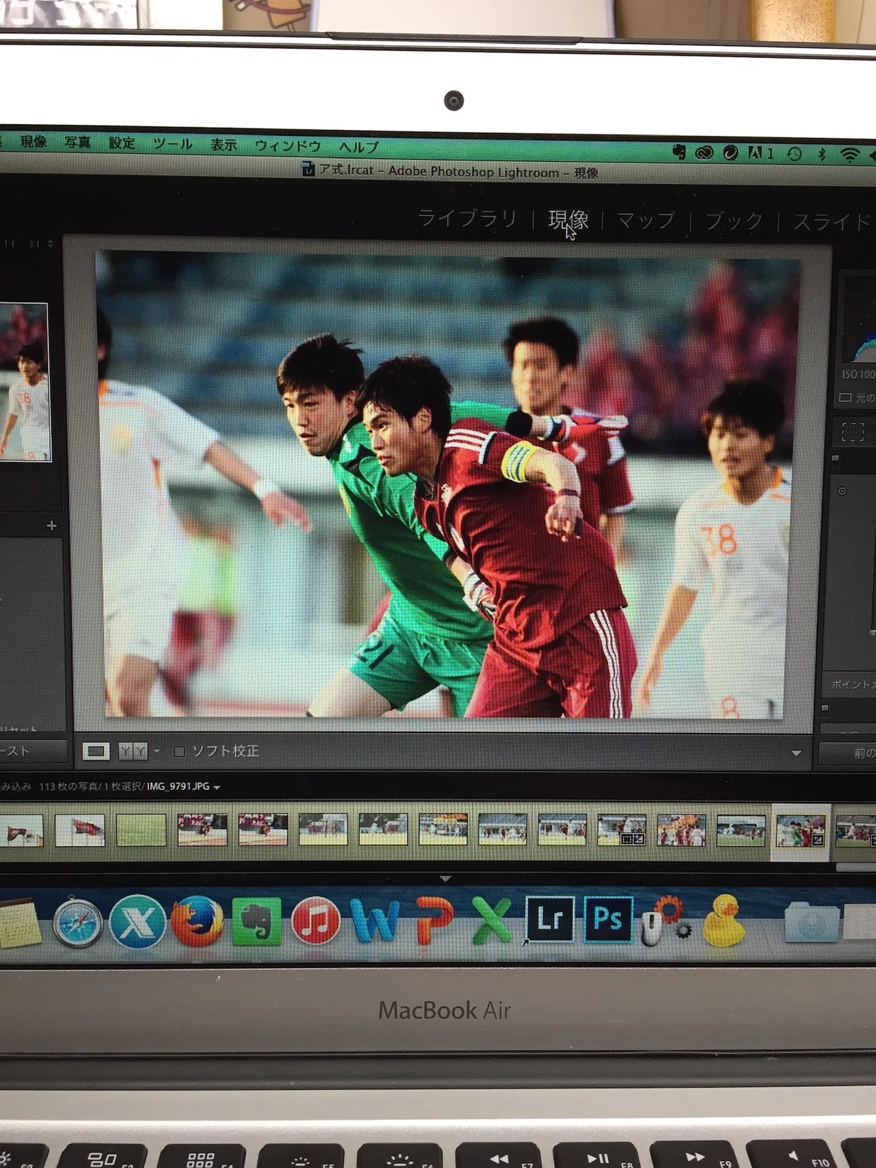Switch to the ブック module
The image size is (876, 1168).
734,220
